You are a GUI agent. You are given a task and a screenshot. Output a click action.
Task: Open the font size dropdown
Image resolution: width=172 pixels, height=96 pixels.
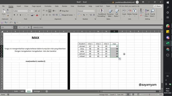33,11
